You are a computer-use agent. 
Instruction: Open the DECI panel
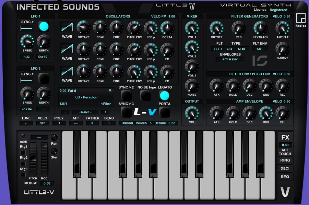tap(285, 169)
